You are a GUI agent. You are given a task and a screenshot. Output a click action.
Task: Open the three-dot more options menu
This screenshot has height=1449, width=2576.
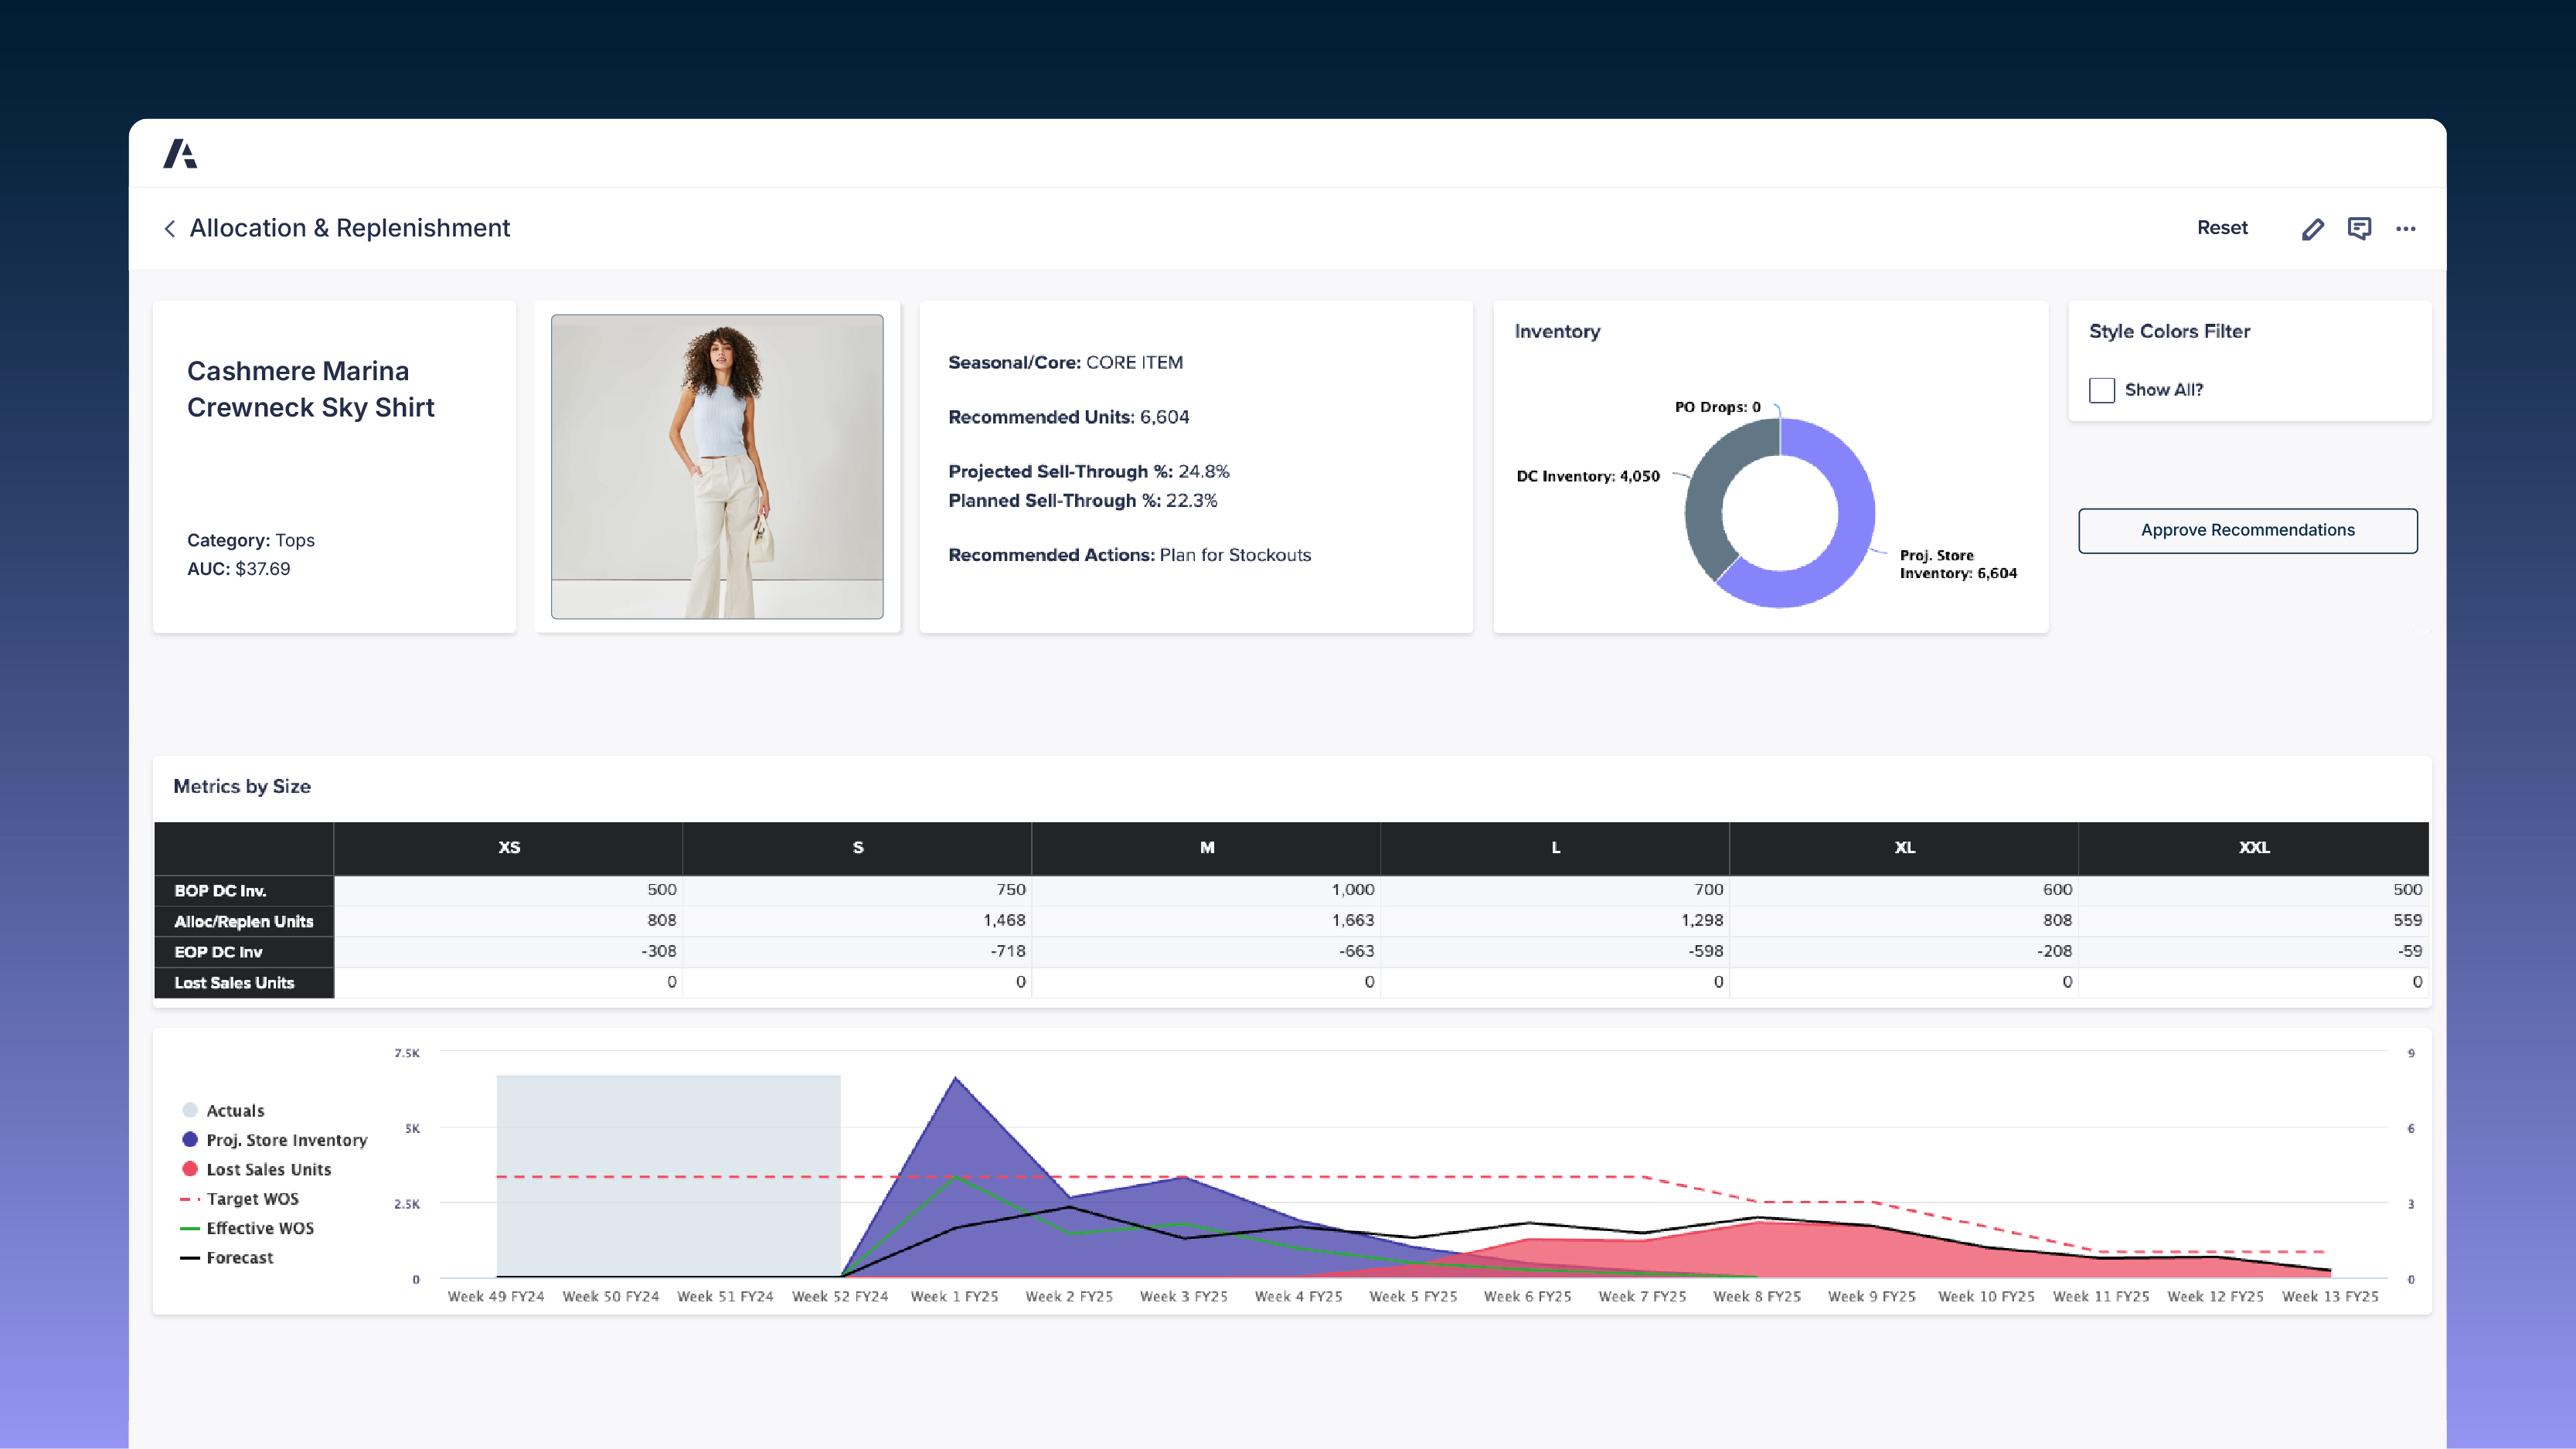2405,229
